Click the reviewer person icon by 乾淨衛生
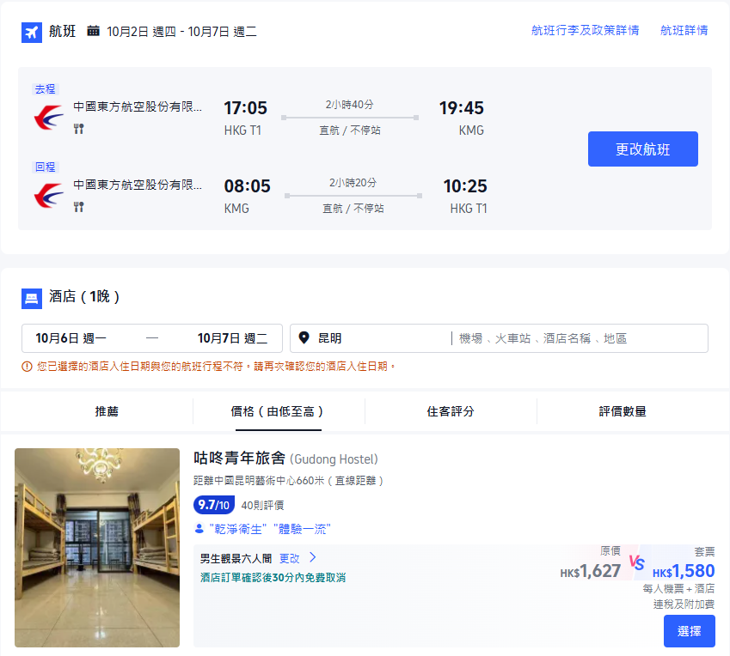This screenshot has height=656, width=730. click(x=199, y=529)
